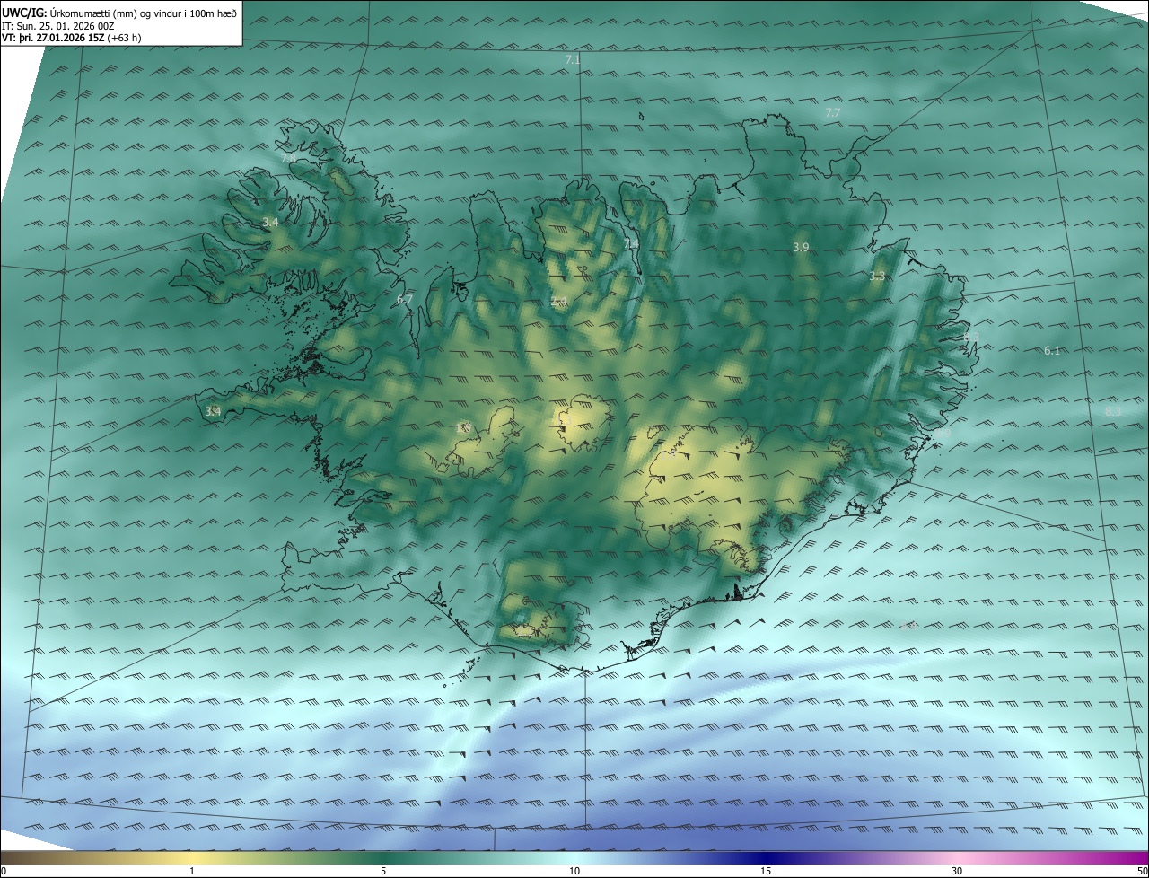Click the IT: Sun. 25. 01. 2026 00Z line
The height and width of the screenshot is (878, 1149).
[x=58, y=26]
